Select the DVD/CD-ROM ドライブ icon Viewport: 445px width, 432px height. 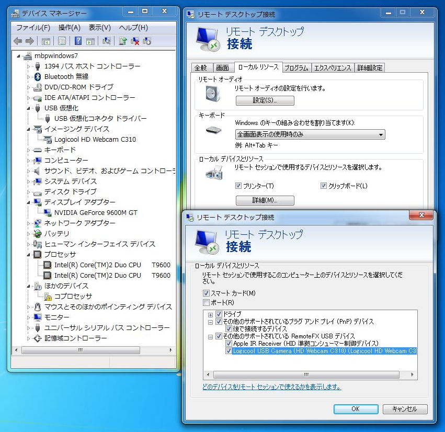tap(38, 87)
